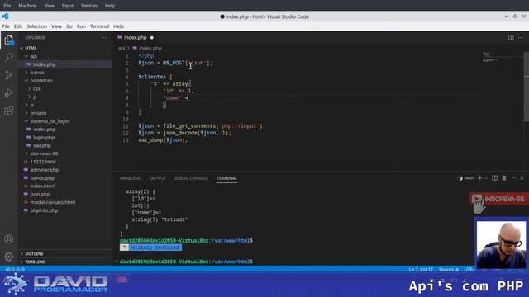Open the Explorer view in activity bar
This screenshot has height=297, width=529.
tap(9, 40)
